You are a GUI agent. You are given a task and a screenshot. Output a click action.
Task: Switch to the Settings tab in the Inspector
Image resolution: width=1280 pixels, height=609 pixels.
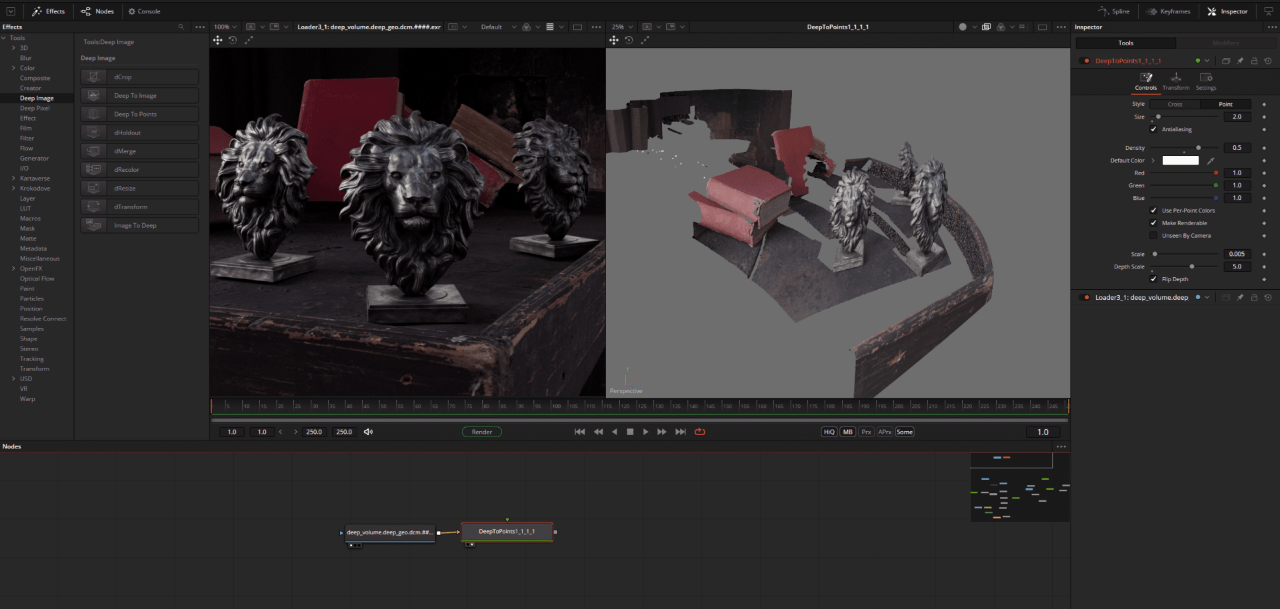pos(1205,81)
